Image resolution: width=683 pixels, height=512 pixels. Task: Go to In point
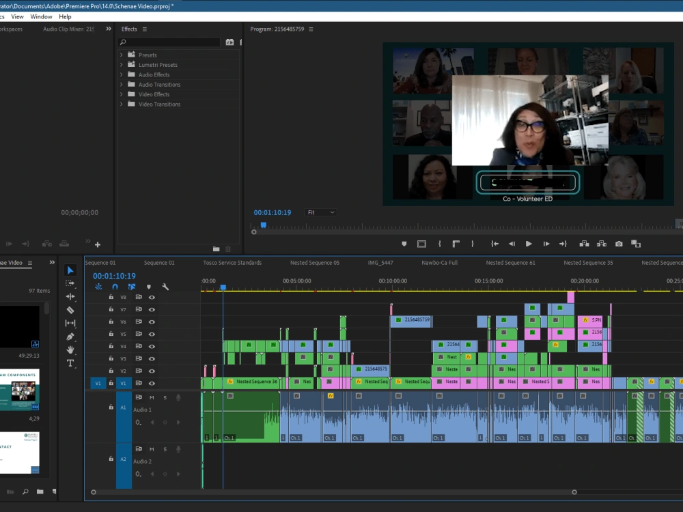[494, 244]
